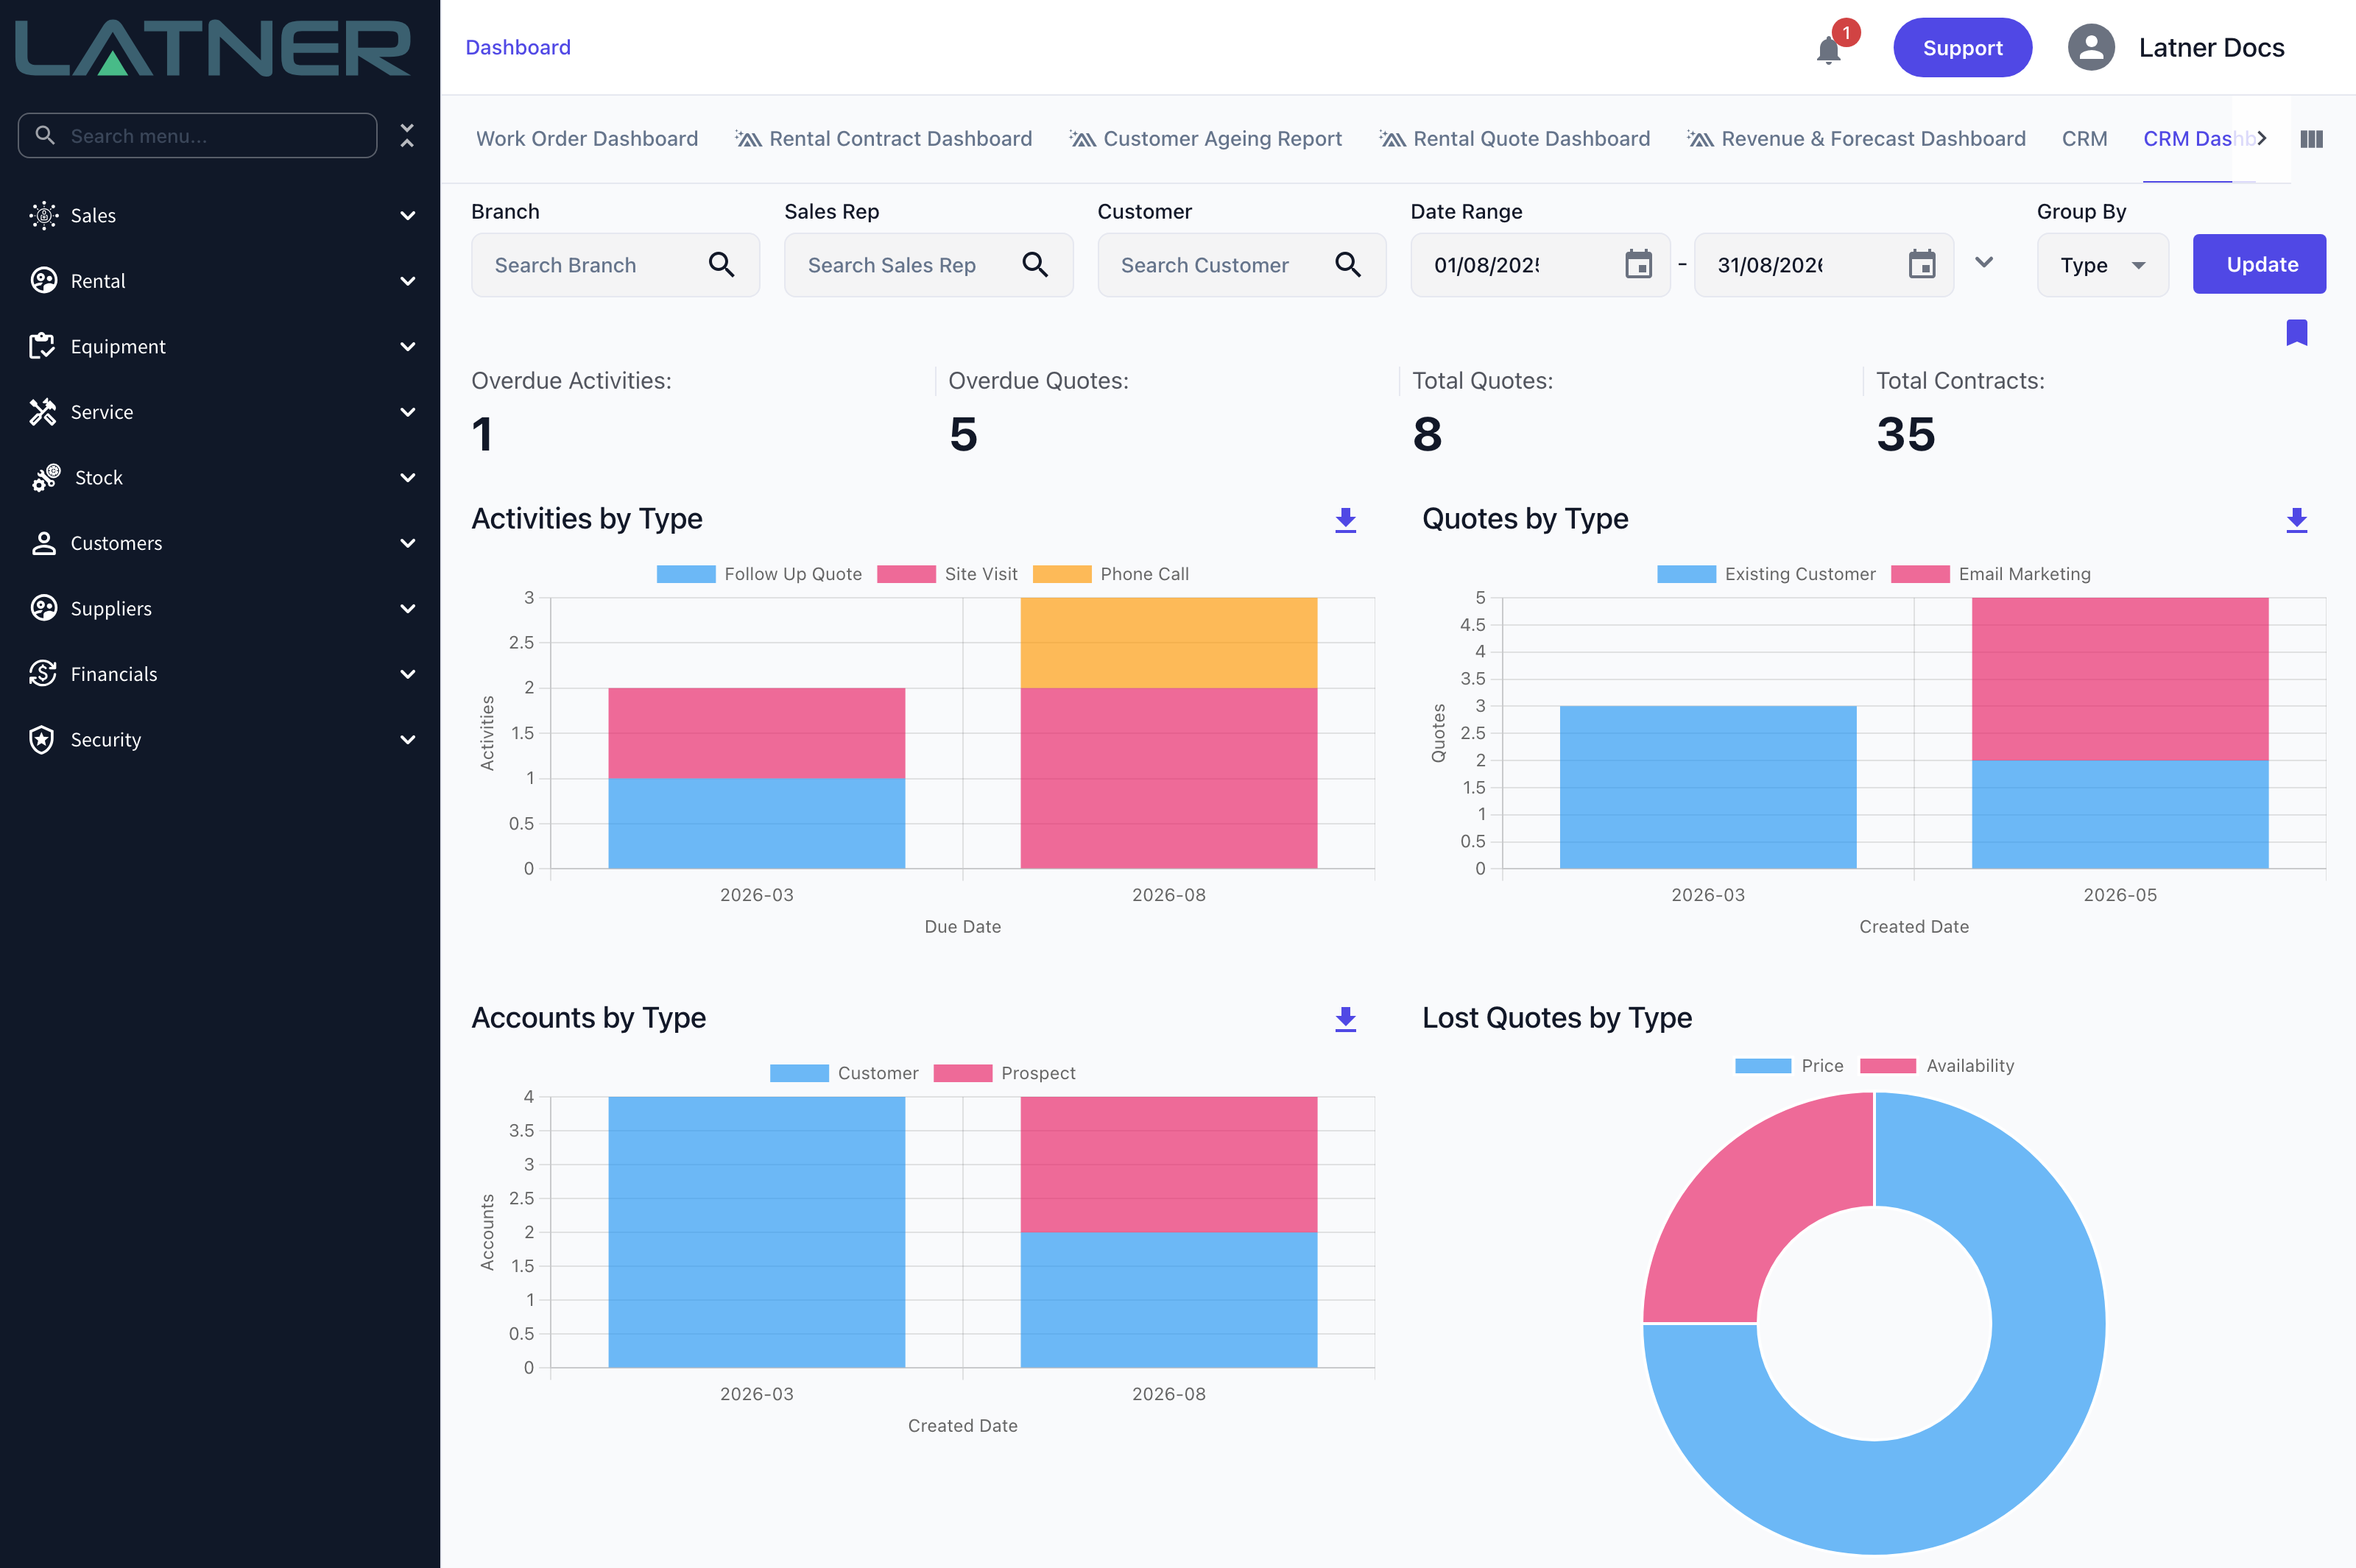Switch to Work Order Dashboard tab
Viewport: 2356px width, 1568px height.
pyautogui.click(x=587, y=139)
